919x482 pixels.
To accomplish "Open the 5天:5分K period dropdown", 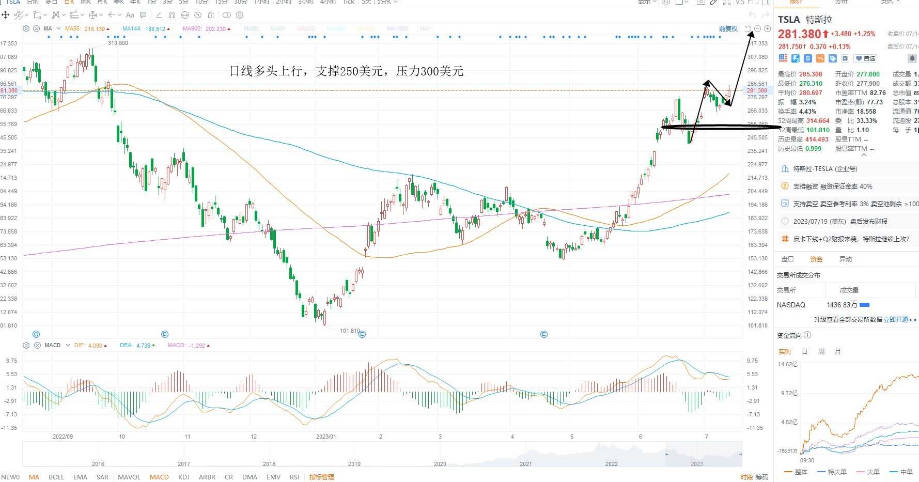I will (380, 2).
